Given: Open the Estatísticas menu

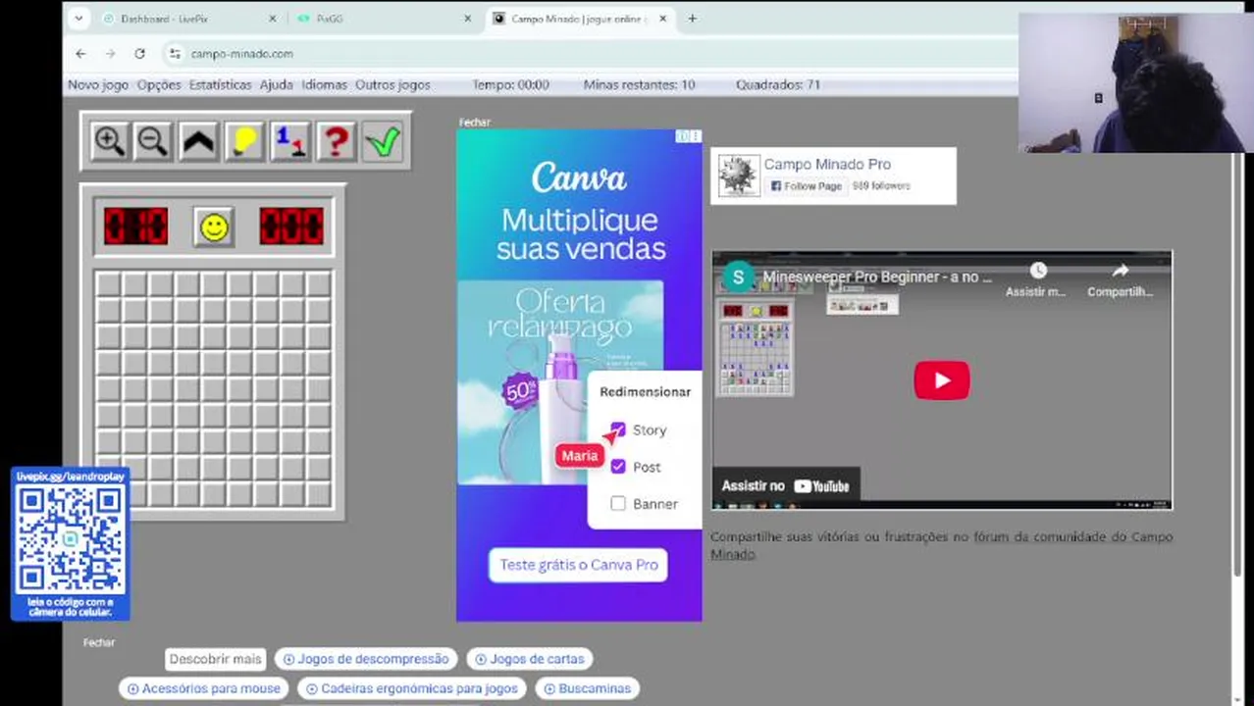Looking at the screenshot, I should 220,85.
